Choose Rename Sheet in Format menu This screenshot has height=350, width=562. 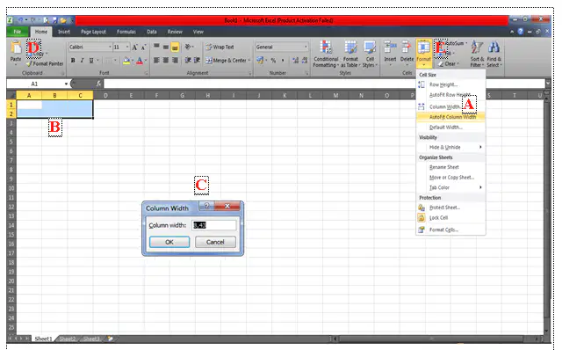pyautogui.click(x=450, y=167)
